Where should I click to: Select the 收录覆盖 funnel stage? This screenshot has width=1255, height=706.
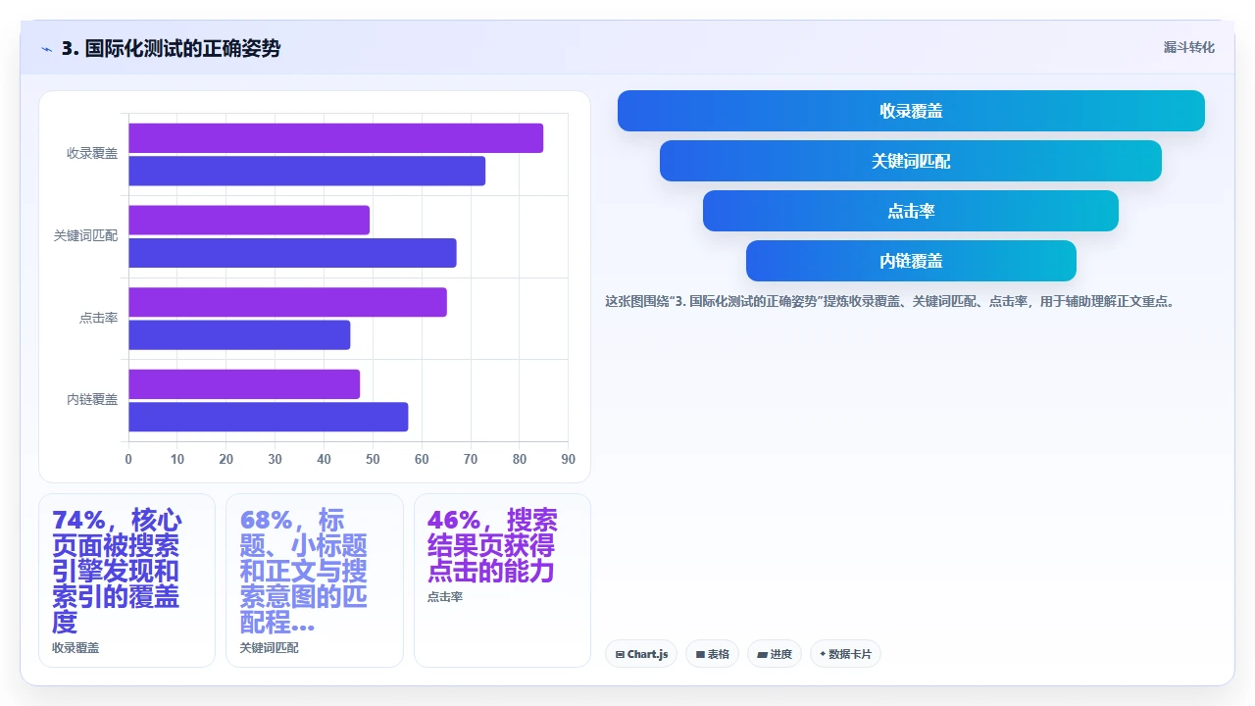(911, 111)
